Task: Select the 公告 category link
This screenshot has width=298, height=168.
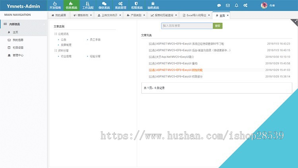Action: click(64, 40)
